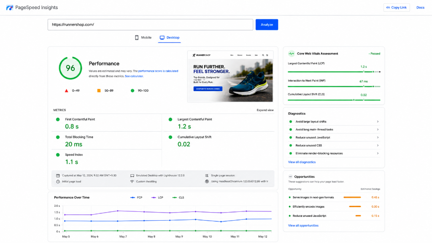Click the PageSpeed Insights logo icon
The width and height of the screenshot is (432, 243).
(x=10, y=8)
